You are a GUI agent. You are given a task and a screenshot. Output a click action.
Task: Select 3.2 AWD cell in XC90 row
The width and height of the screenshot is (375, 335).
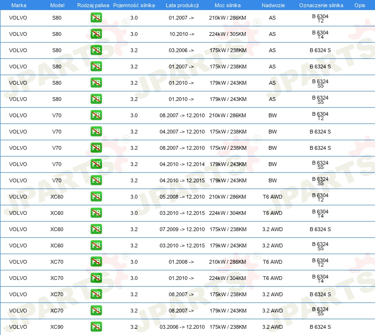(272, 327)
